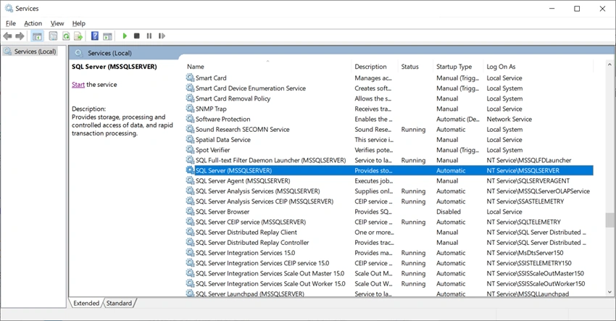Select SQL Server Integration Services CEIP service 15.0

click(389, 263)
